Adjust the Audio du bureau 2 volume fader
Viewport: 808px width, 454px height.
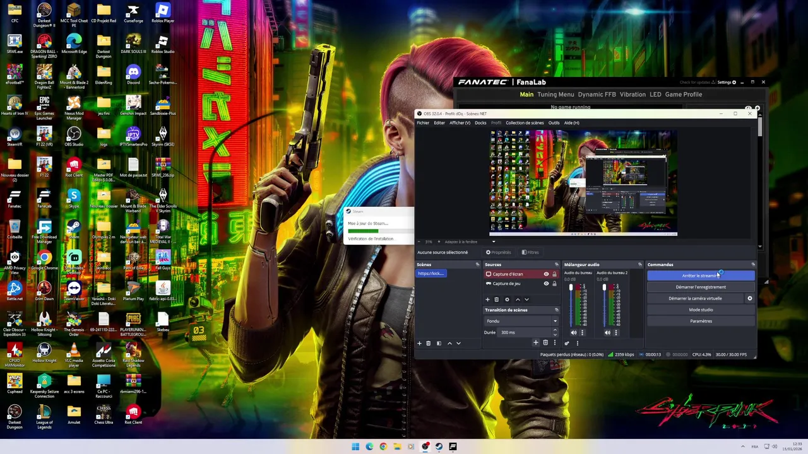point(604,287)
